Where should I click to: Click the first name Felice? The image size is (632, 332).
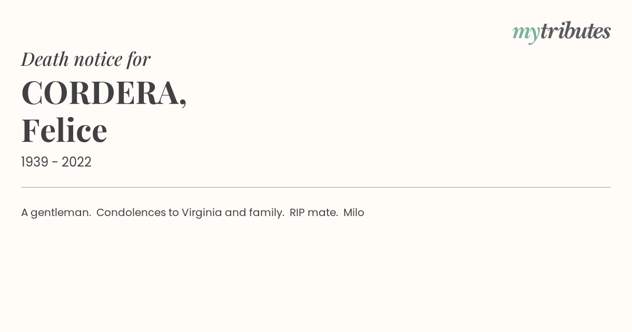pyautogui.click(x=64, y=131)
